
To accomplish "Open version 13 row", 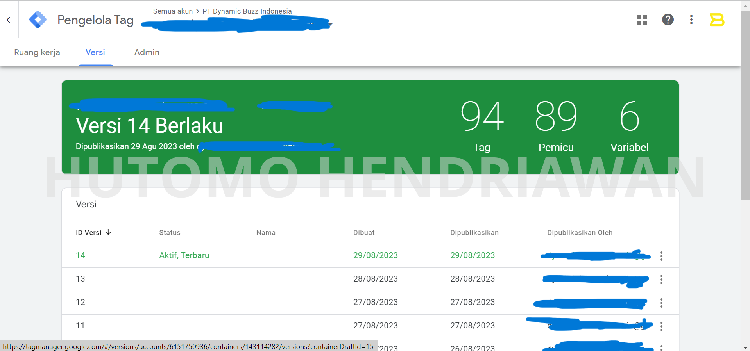I will (370, 279).
